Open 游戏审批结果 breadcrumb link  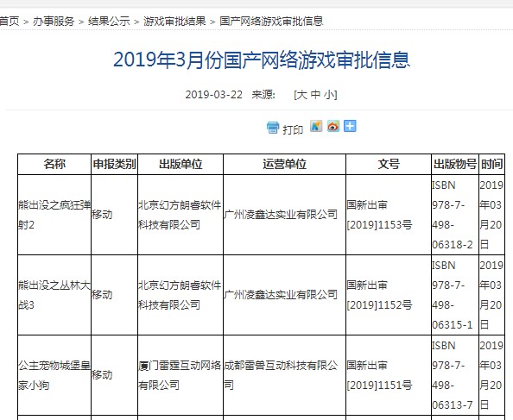coord(174,22)
